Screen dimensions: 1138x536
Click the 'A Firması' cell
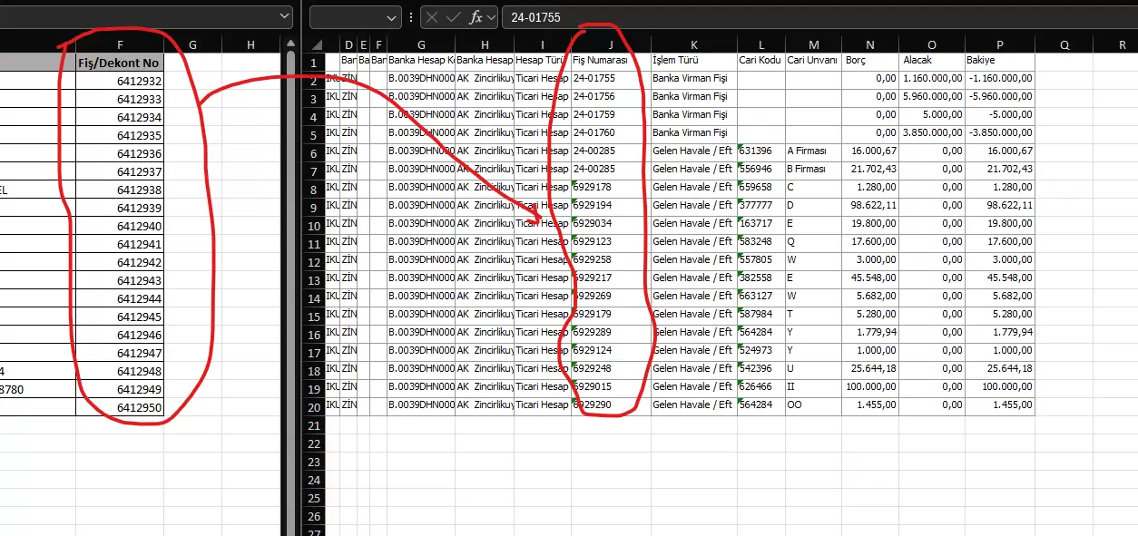click(x=814, y=151)
